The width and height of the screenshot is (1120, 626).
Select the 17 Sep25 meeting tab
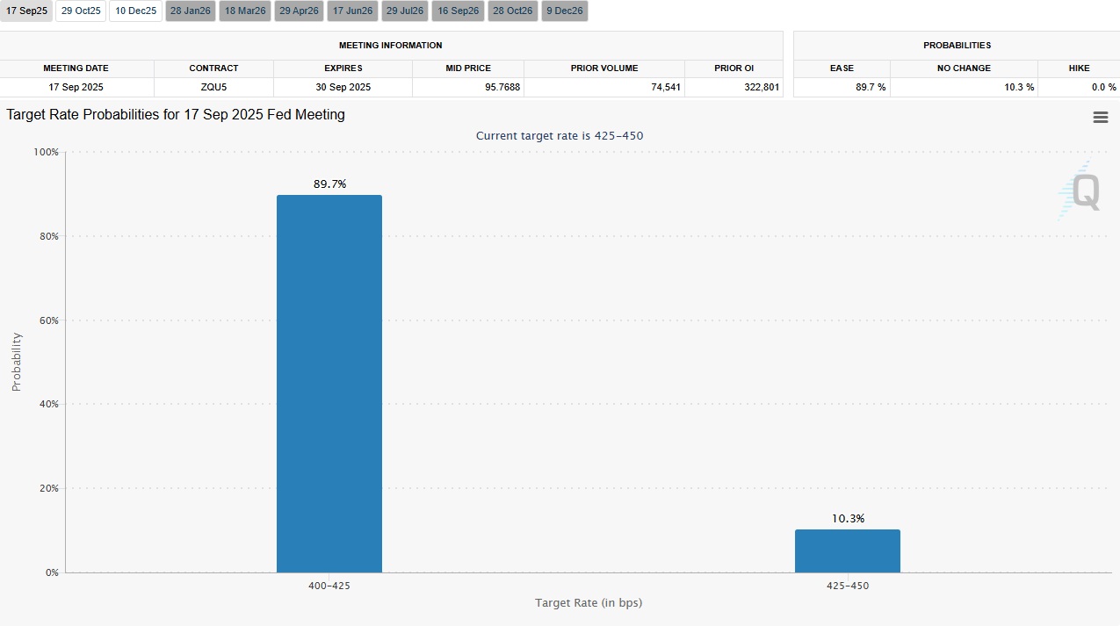pos(26,11)
